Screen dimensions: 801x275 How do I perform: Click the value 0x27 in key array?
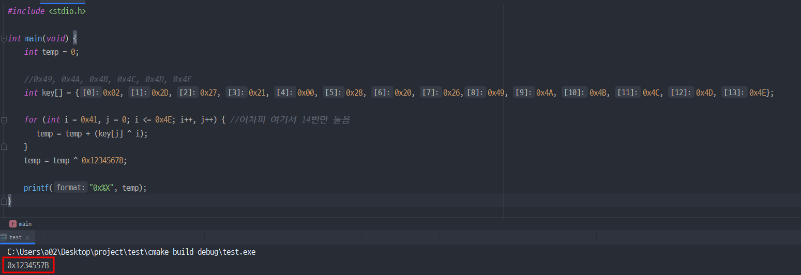click(208, 93)
